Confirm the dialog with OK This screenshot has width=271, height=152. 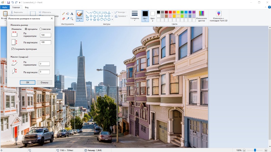point(28,82)
